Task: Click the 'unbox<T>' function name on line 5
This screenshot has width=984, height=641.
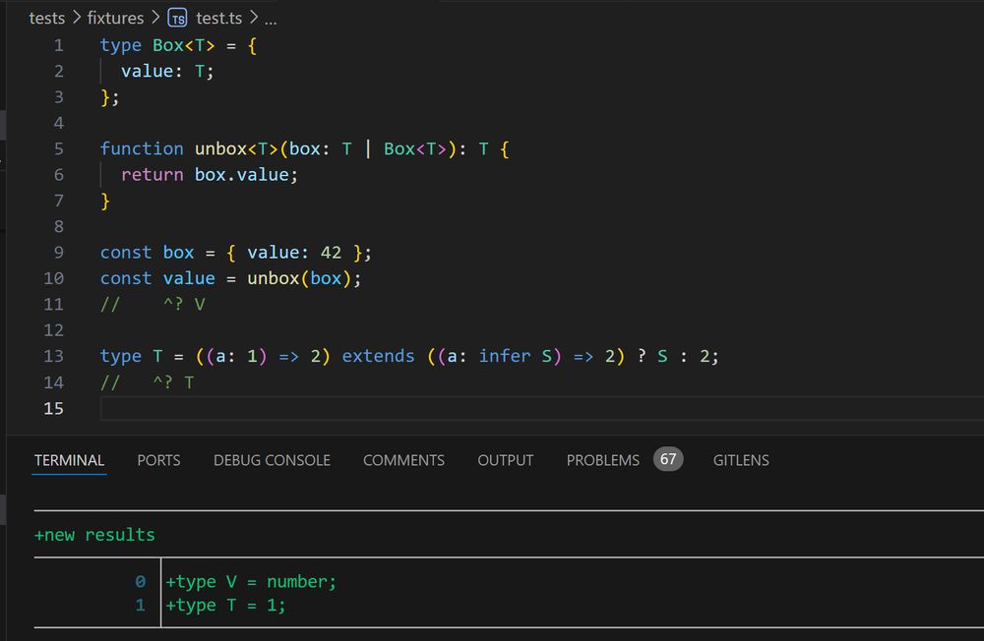Action: [x=236, y=148]
